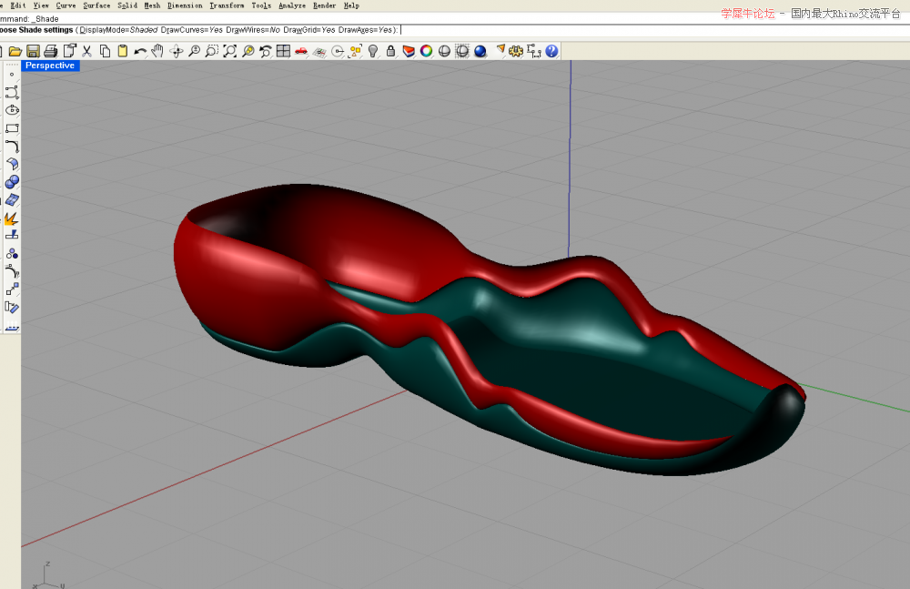Click the Options orange cone icon
This screenshot has width=910, height=589.
500,51
